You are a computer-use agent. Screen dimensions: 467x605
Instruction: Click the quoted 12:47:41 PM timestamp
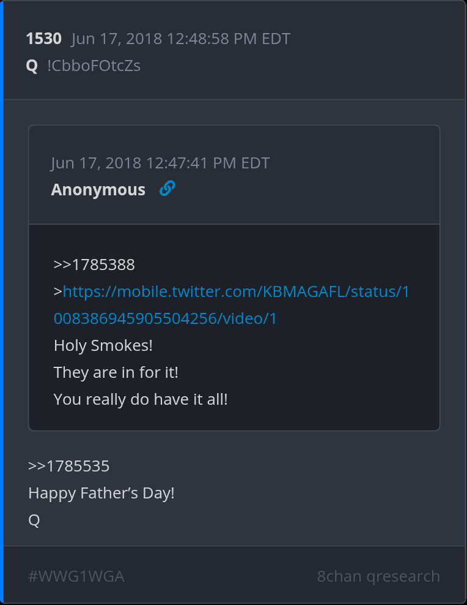pos(160,163)
